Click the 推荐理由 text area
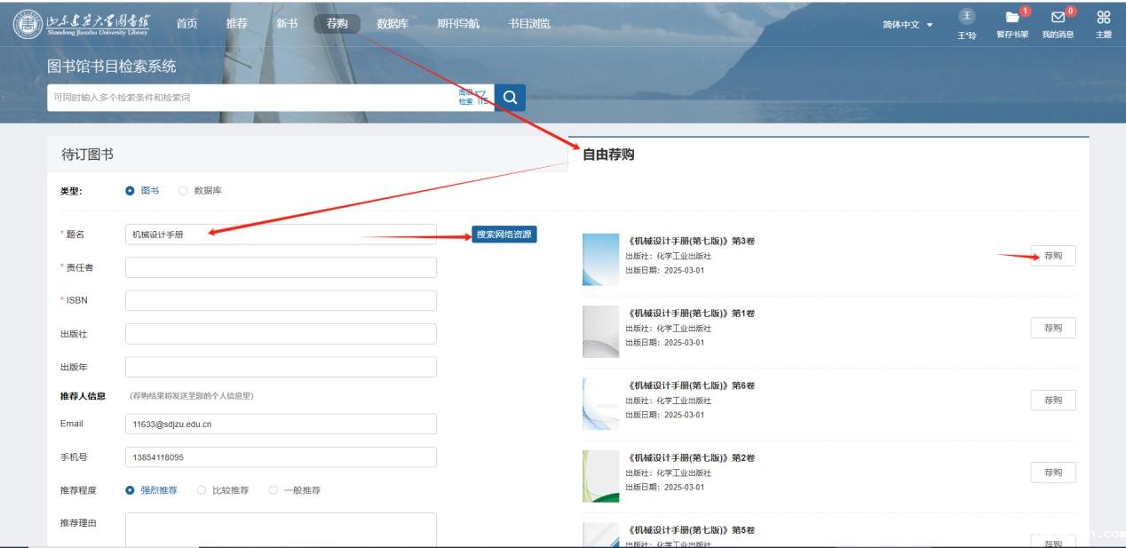This screenshot has height=548, width=1126. 281,529
